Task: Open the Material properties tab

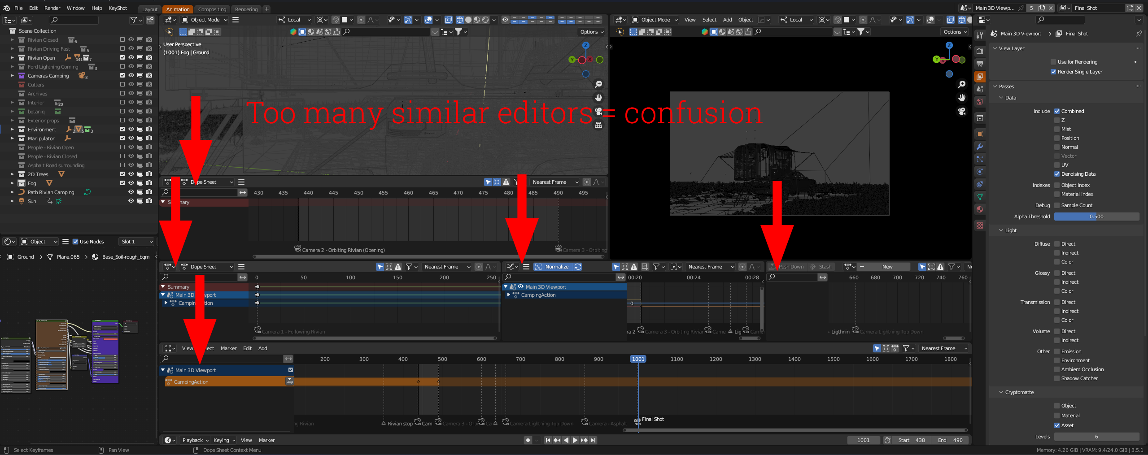Action: click(980, 209)
